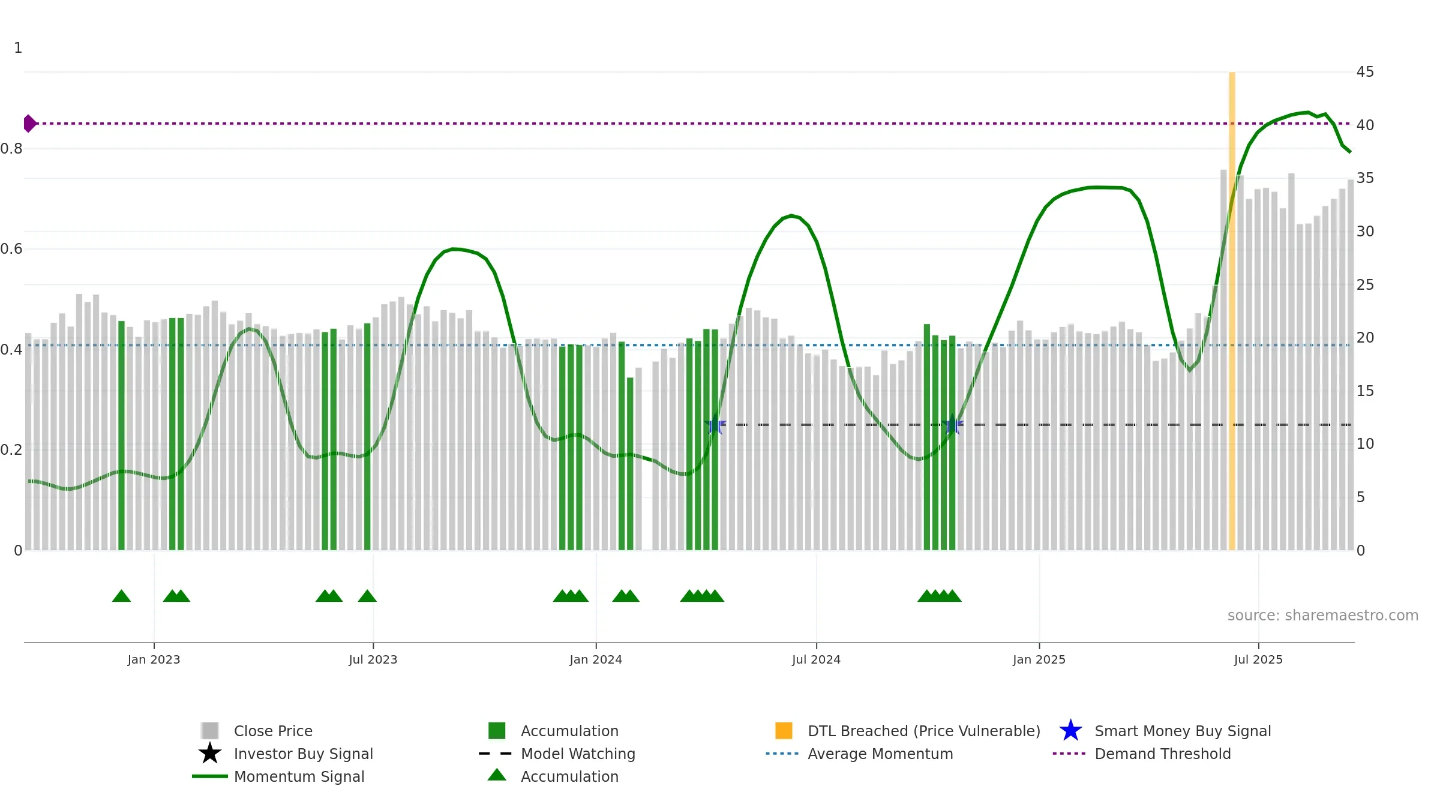Viewport: 1440px width, 810px height.
Task: Toggle Close Price series in legend
Action: [x=273, y=731]
